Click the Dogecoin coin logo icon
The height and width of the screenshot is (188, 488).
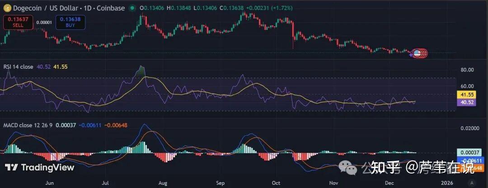[6, 8]
